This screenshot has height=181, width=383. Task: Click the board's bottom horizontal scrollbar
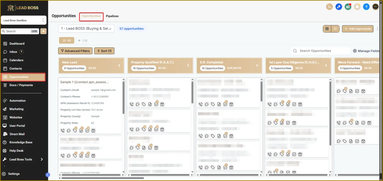[103, 178]
